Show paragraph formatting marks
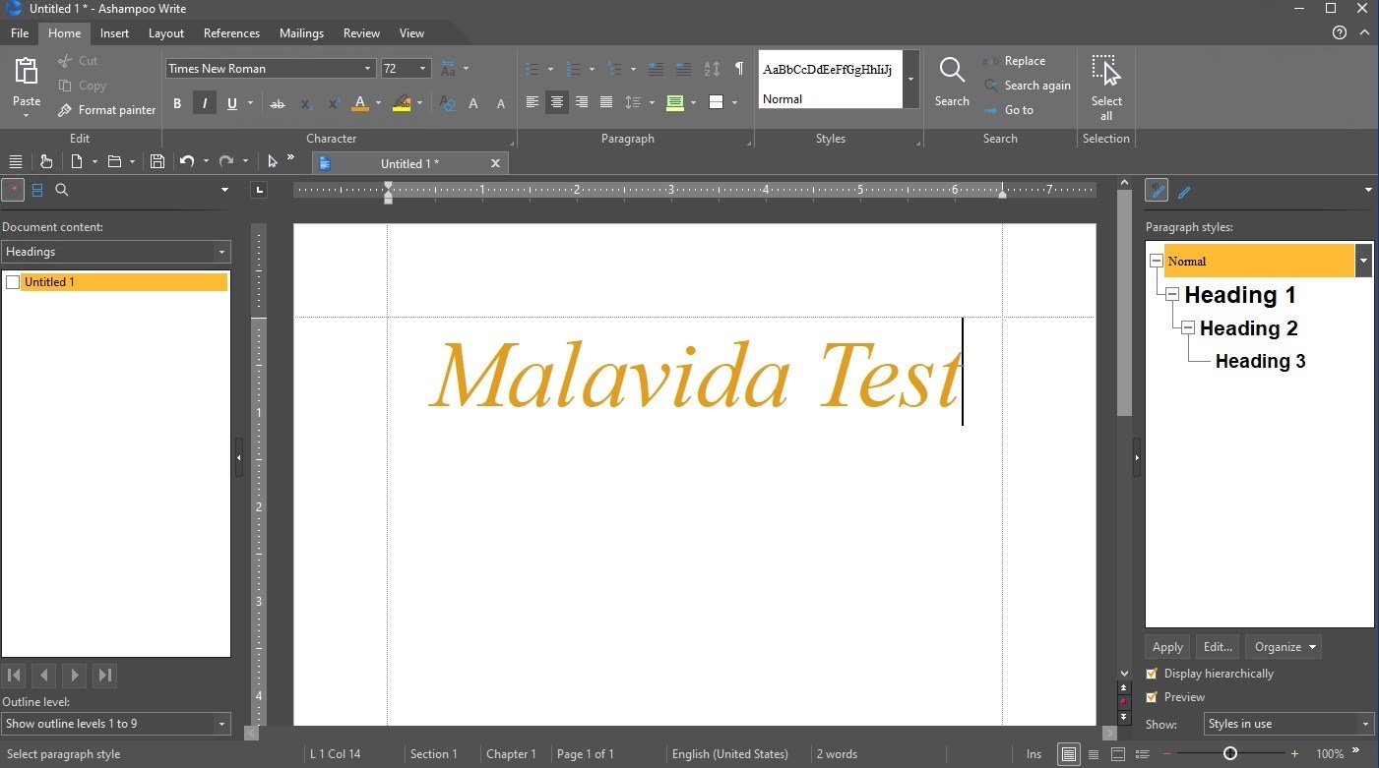 click(739, 69)
